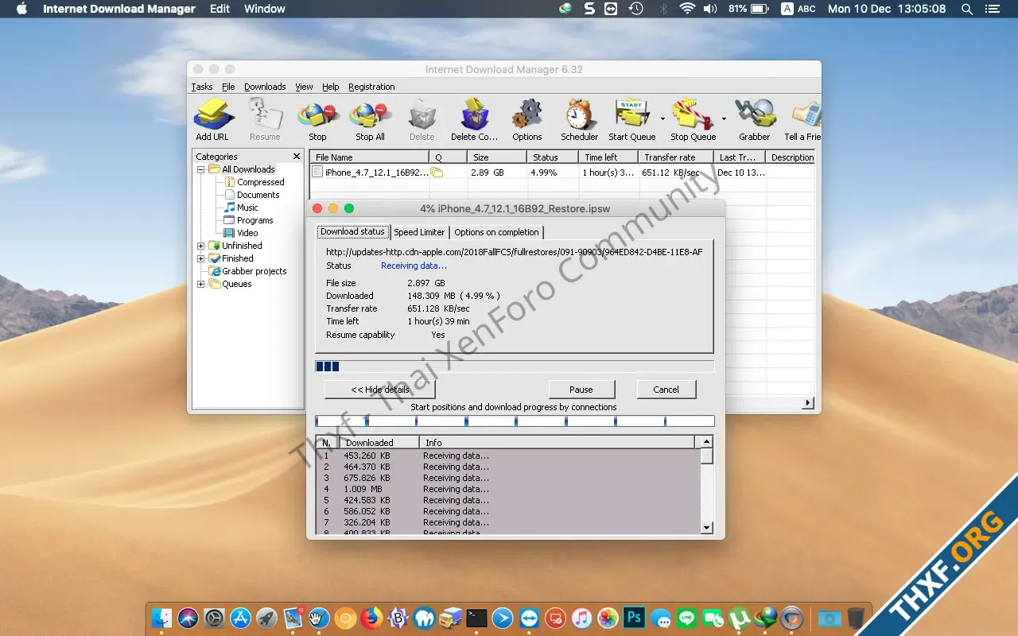Expand the Finished category node
The width and height of the screenshot is (1018, 636).
pos(201,258)
